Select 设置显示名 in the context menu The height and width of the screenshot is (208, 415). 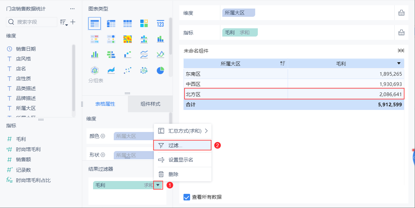[183, 160]
